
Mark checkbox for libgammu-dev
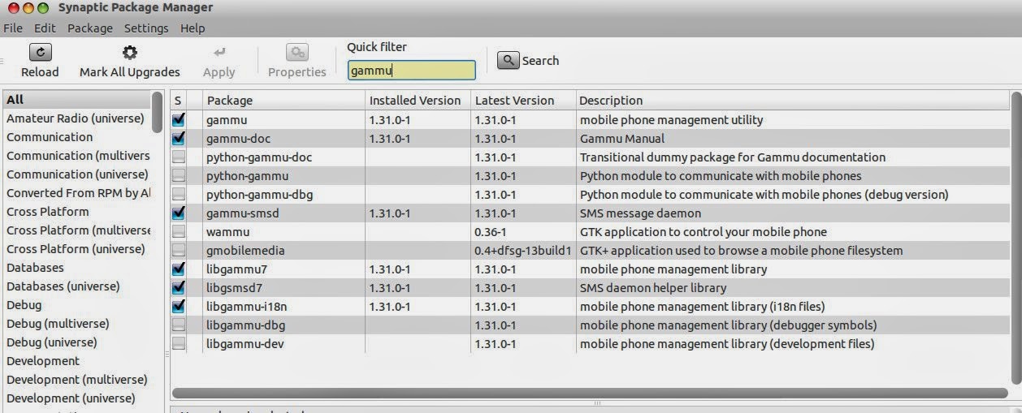[x=178, y=343]
